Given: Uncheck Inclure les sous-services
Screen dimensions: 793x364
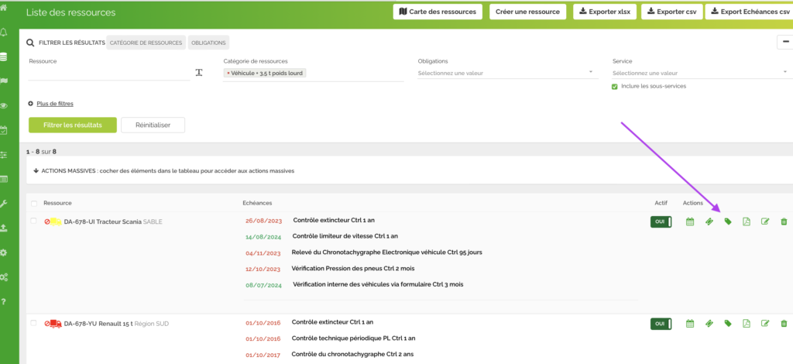Looking at the screenshot, I should (615, 86).
